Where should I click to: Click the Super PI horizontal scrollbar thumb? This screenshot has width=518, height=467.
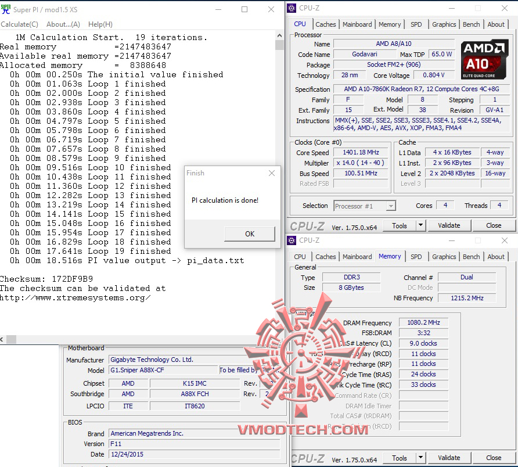(11, 339)
